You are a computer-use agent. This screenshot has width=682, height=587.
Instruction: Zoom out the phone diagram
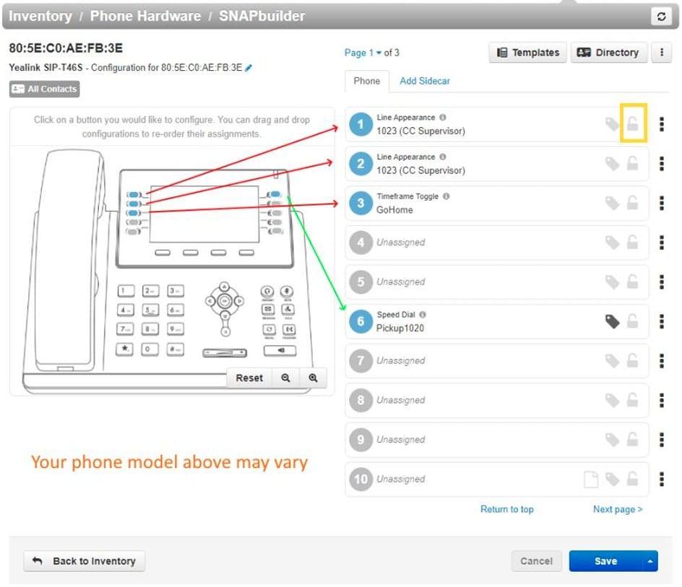pos(285,378)
